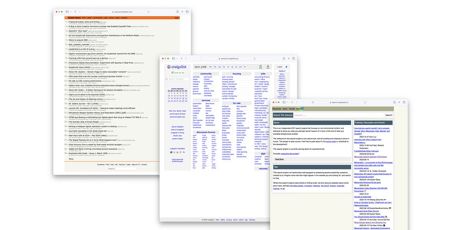The height and width of the screenshot is (230, 461).
Task: Click 'craig newmark philanthropies' link
Action: [177, 160]
